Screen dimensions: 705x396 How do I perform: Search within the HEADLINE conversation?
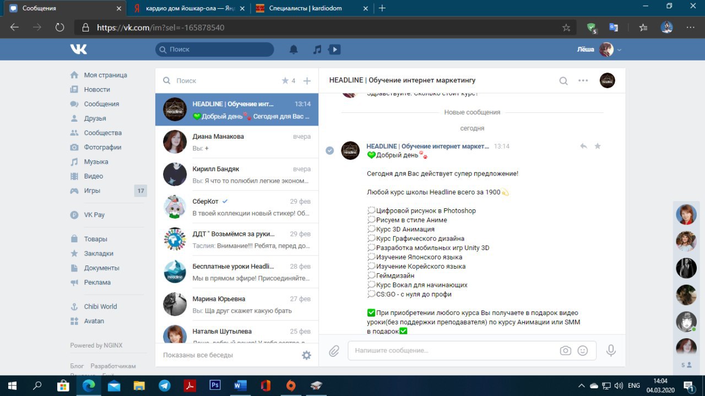pos(563,81)
